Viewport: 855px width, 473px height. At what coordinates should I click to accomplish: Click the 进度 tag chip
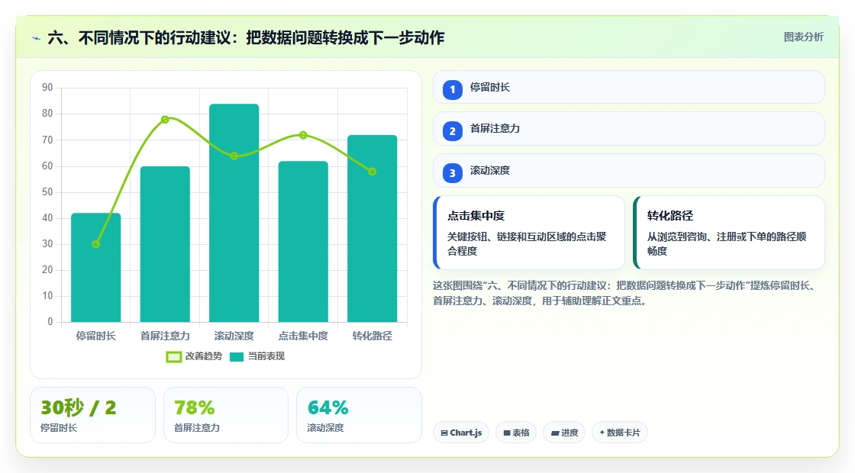click(x=564, y=433)
